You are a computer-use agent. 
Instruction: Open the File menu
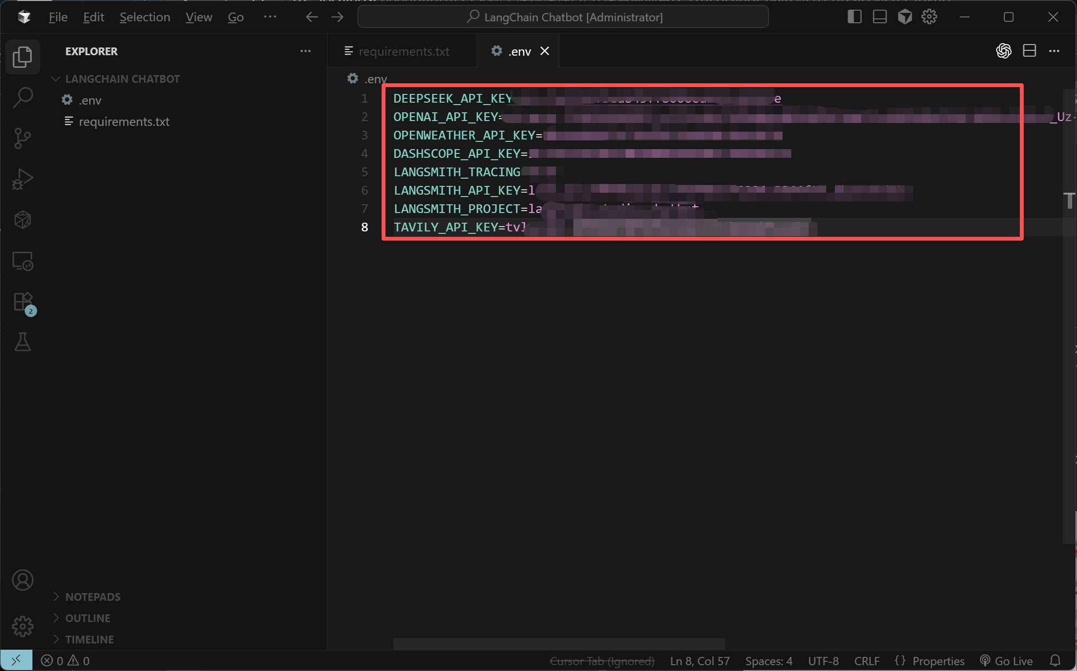(58, 17)
